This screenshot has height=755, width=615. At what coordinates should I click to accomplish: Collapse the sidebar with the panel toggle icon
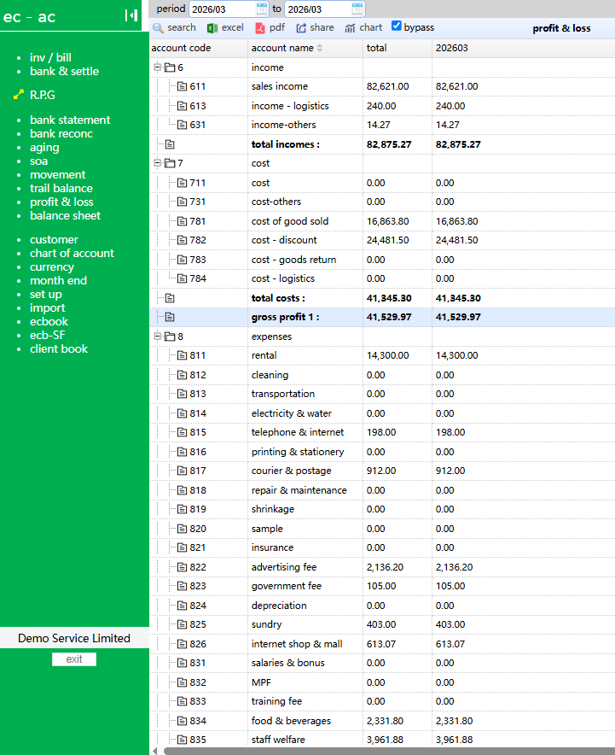click(x=131, y=15)
